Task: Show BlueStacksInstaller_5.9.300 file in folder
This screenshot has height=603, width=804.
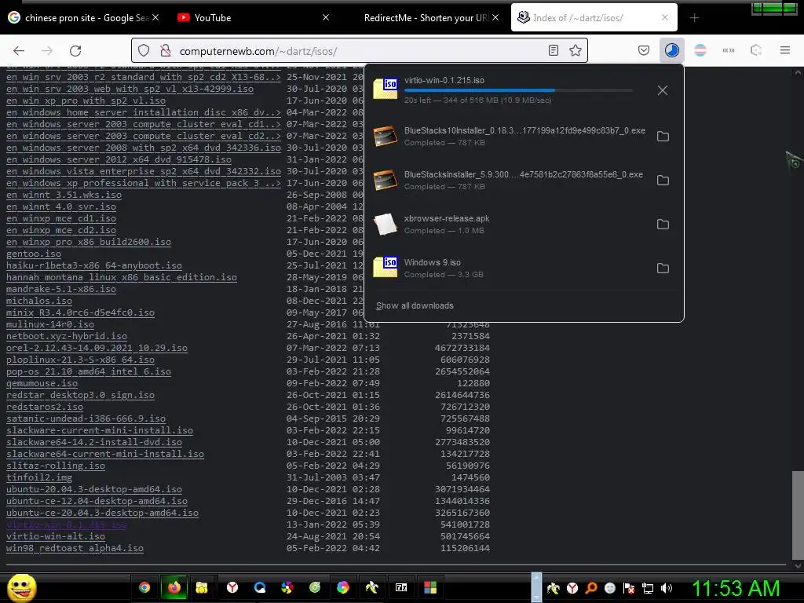Action: tap(663, 181)
